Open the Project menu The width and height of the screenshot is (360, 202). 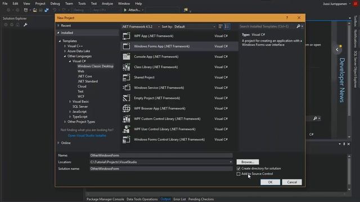(40, 4)
